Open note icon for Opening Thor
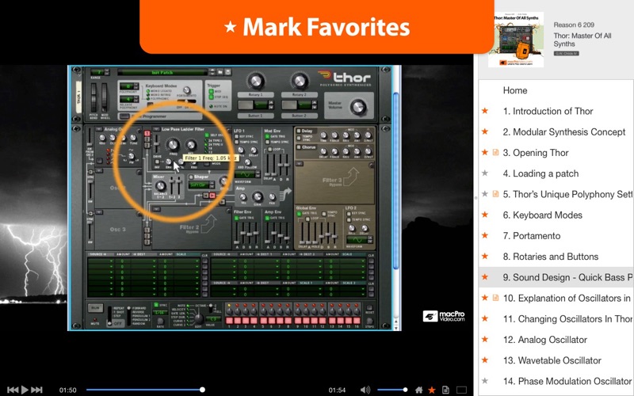Viewport: 634px width, 396px height. (x=495, y=152)
